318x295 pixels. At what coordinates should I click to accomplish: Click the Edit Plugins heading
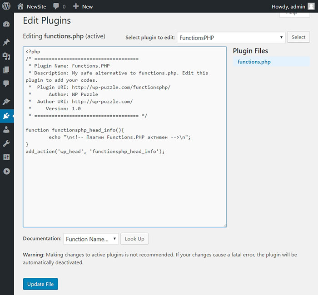(x=47, y=21)
